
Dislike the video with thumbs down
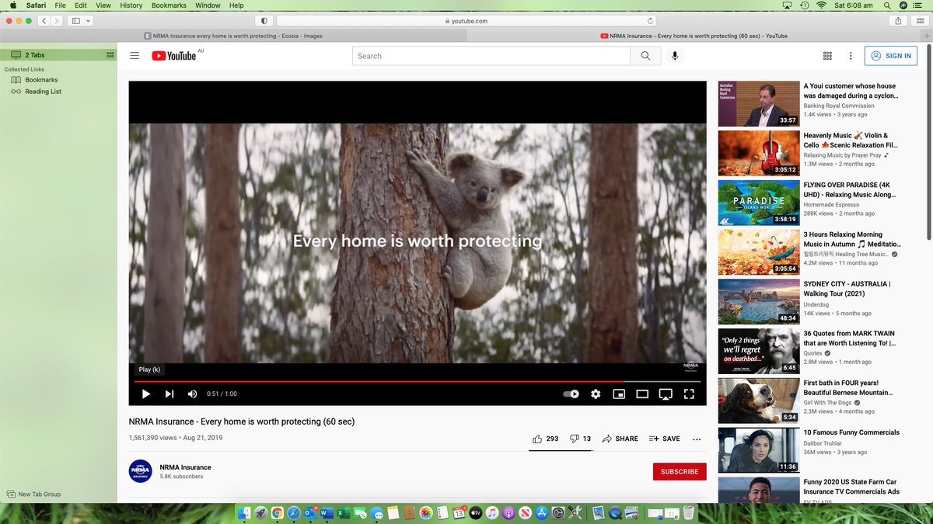click(x=580, y=439)
